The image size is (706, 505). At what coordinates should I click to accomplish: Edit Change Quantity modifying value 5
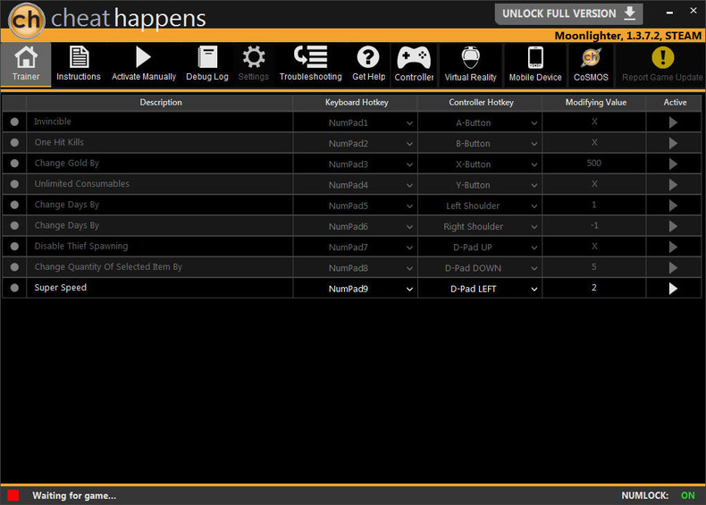594,266
